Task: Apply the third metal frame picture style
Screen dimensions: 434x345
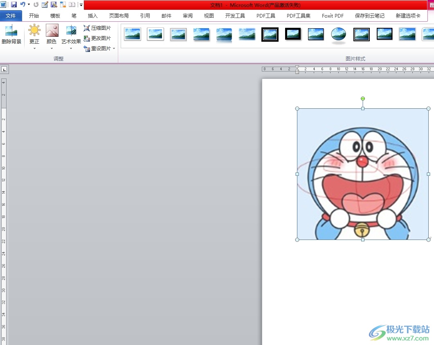Action: pyautogui.click(x=178, y=34)
